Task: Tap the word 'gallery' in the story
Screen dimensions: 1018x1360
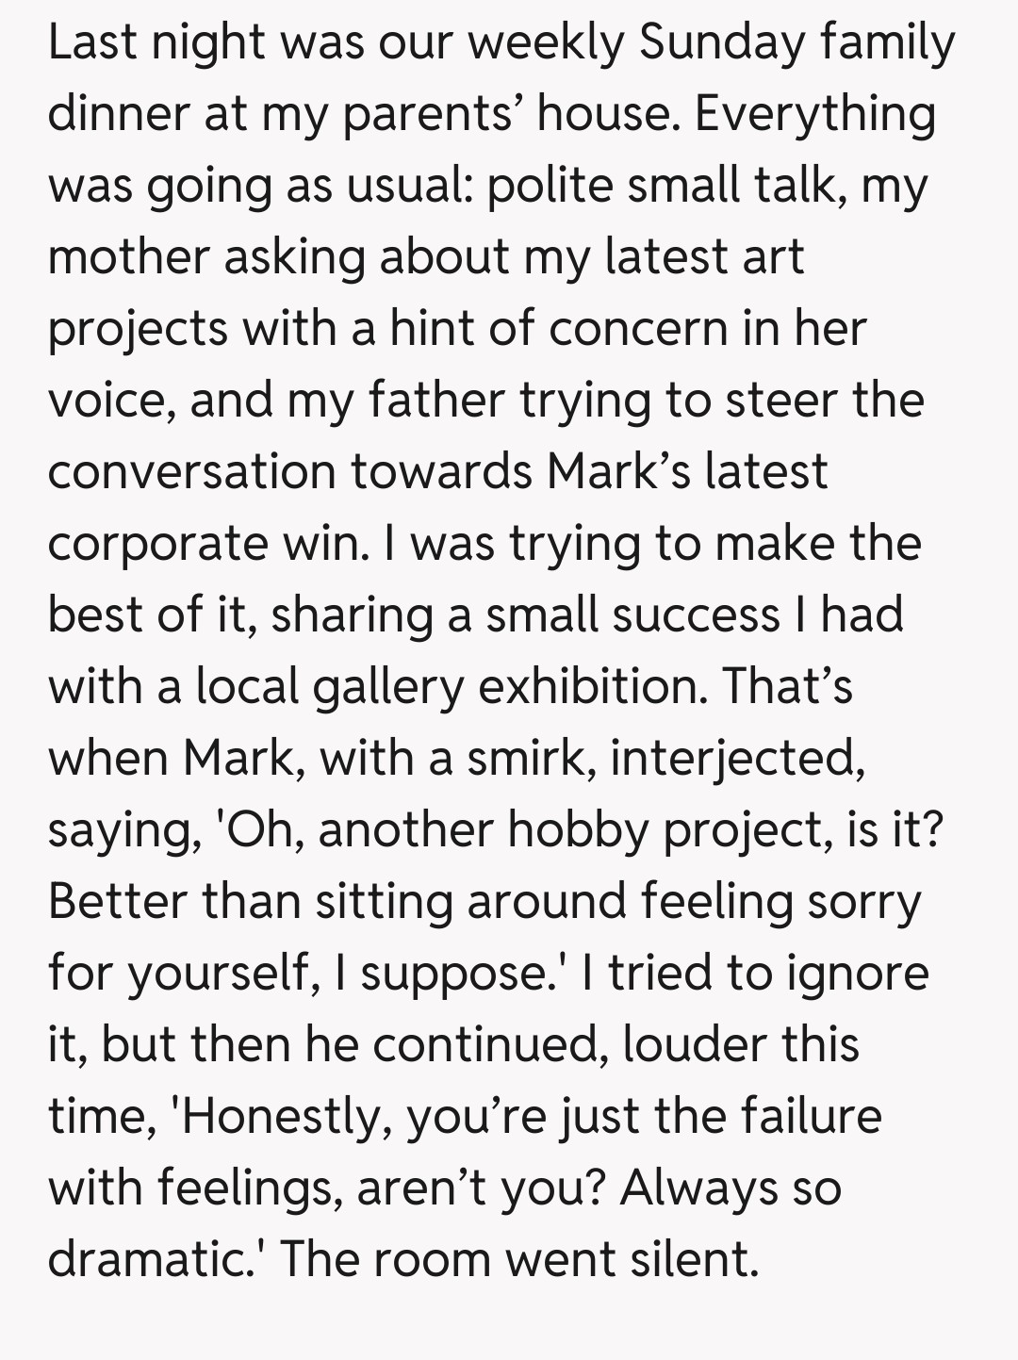Action: coord(388,687)
